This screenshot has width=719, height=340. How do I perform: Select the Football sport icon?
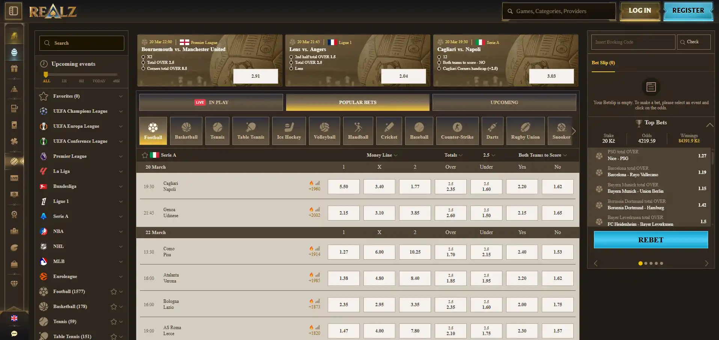(x=153, y=131)
